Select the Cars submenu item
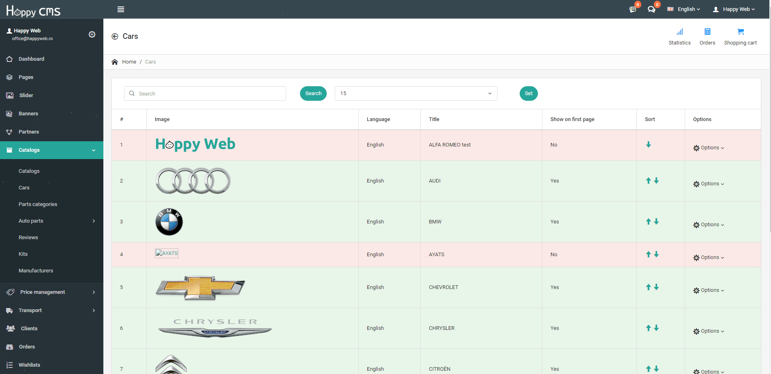The height and width of the screenshot is (374, 771). [24, 188]
